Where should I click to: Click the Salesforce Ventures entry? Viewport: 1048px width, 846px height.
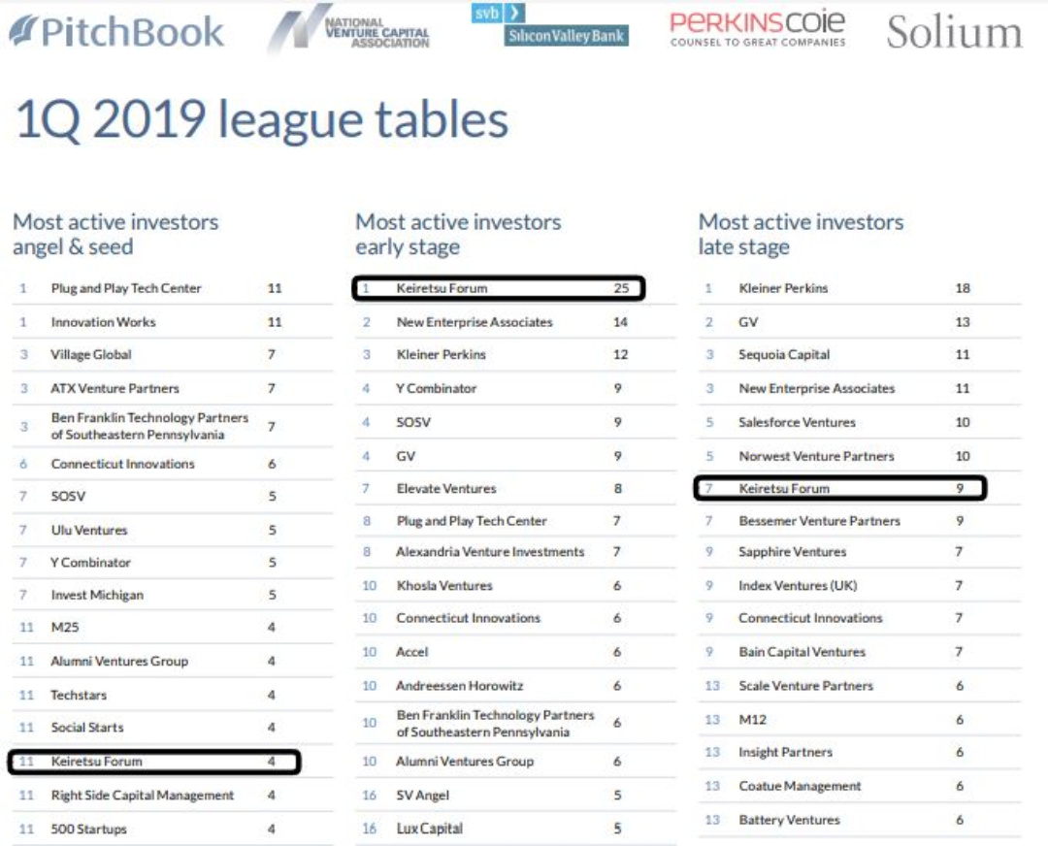[797, 422]
